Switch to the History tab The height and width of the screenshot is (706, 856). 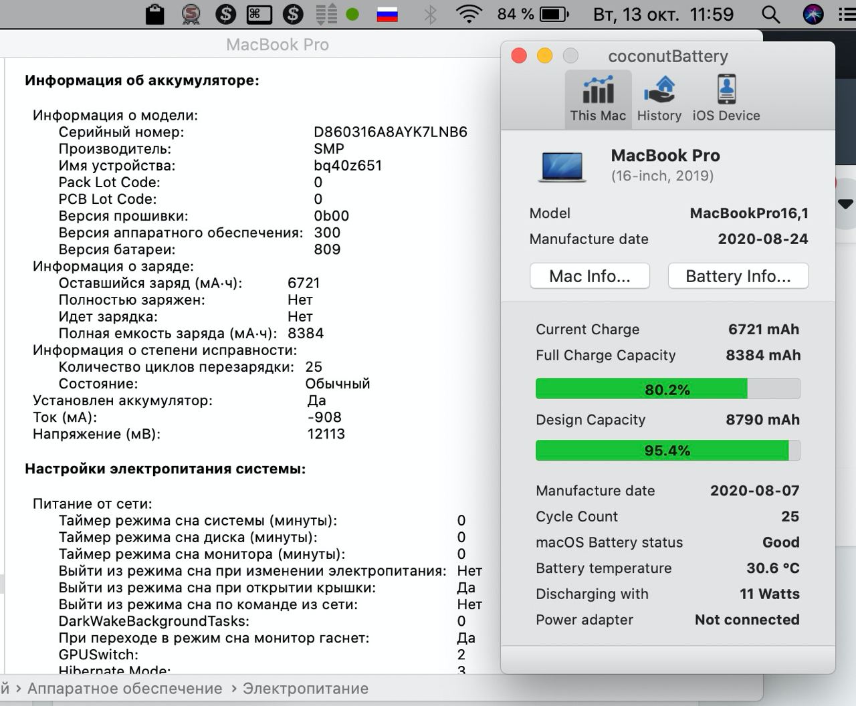coord(659,98)
